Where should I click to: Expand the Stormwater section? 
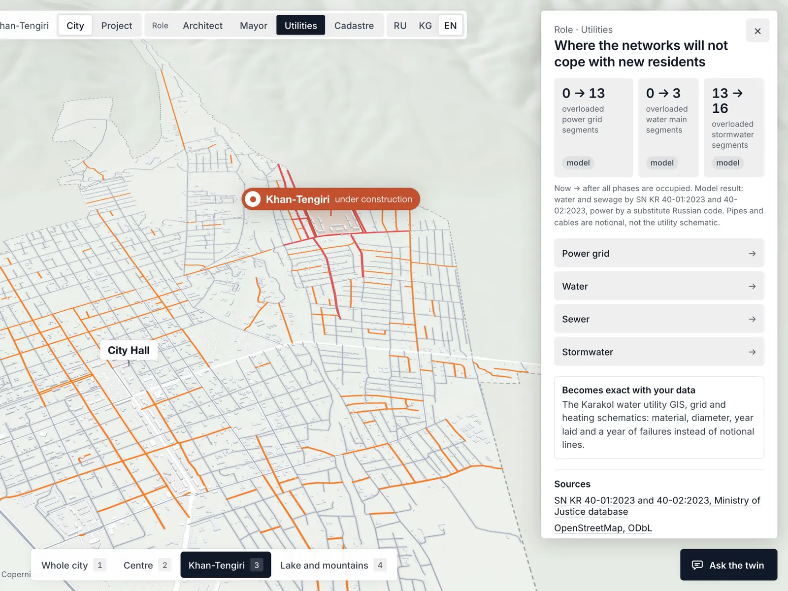tap(659, 352)
